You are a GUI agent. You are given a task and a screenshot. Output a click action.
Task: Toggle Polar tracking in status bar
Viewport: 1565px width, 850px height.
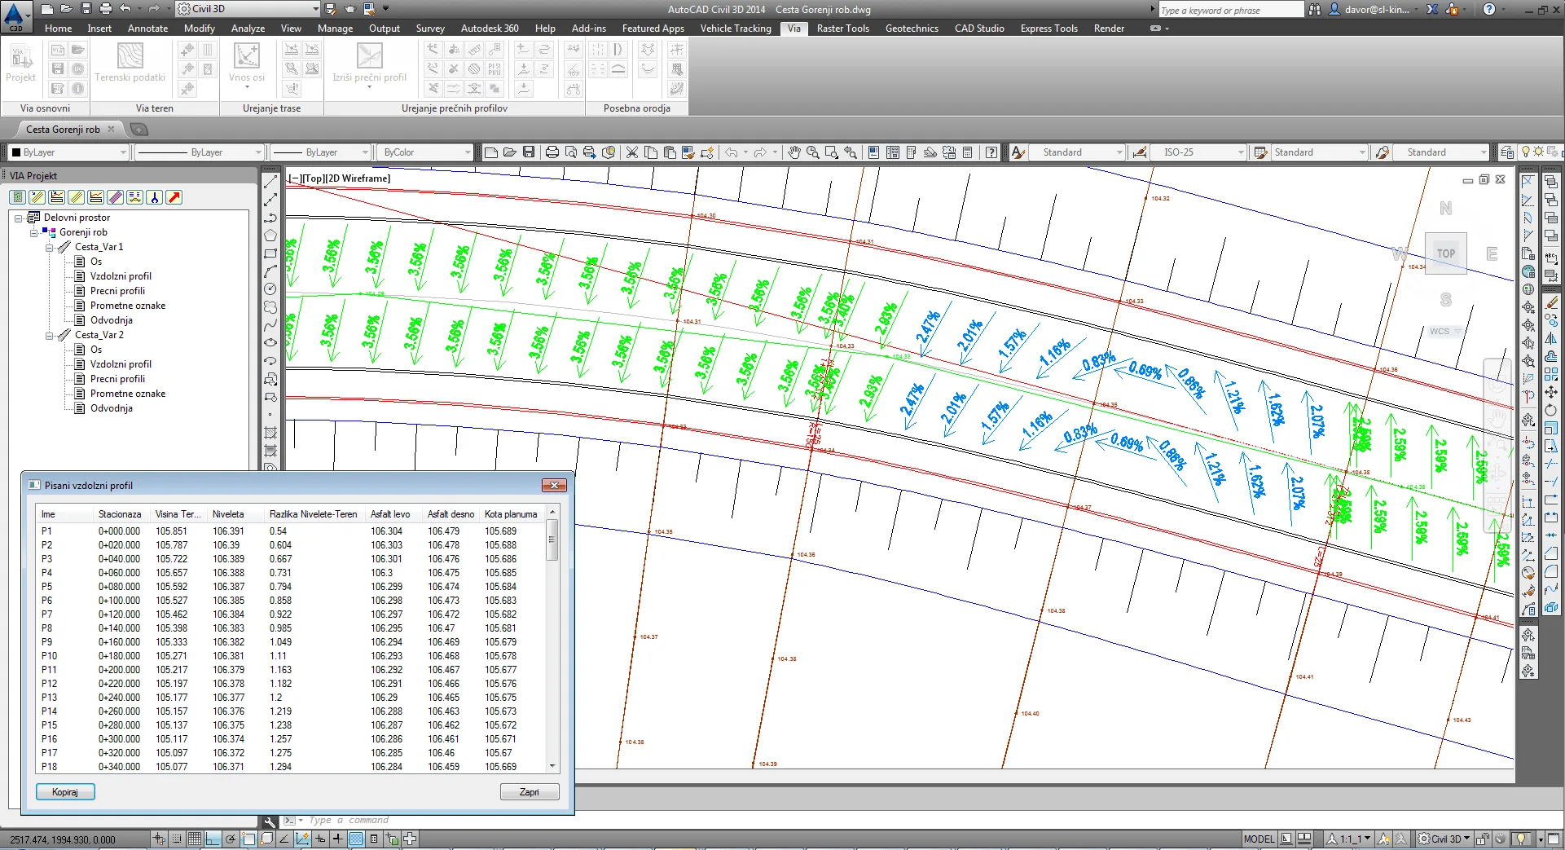click(231, 839)
